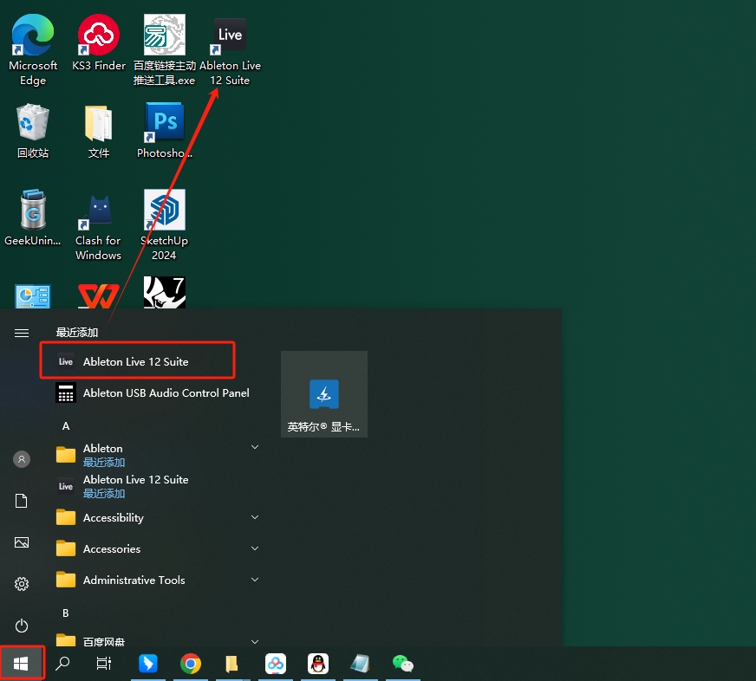
Task: Open Google Chrome in the taskbar
Action: click(x=191, y=664)
